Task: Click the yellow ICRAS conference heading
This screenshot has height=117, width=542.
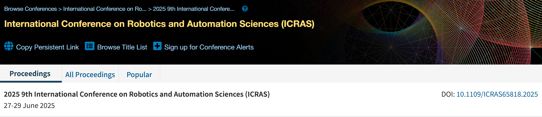Action: coord(159,24)
